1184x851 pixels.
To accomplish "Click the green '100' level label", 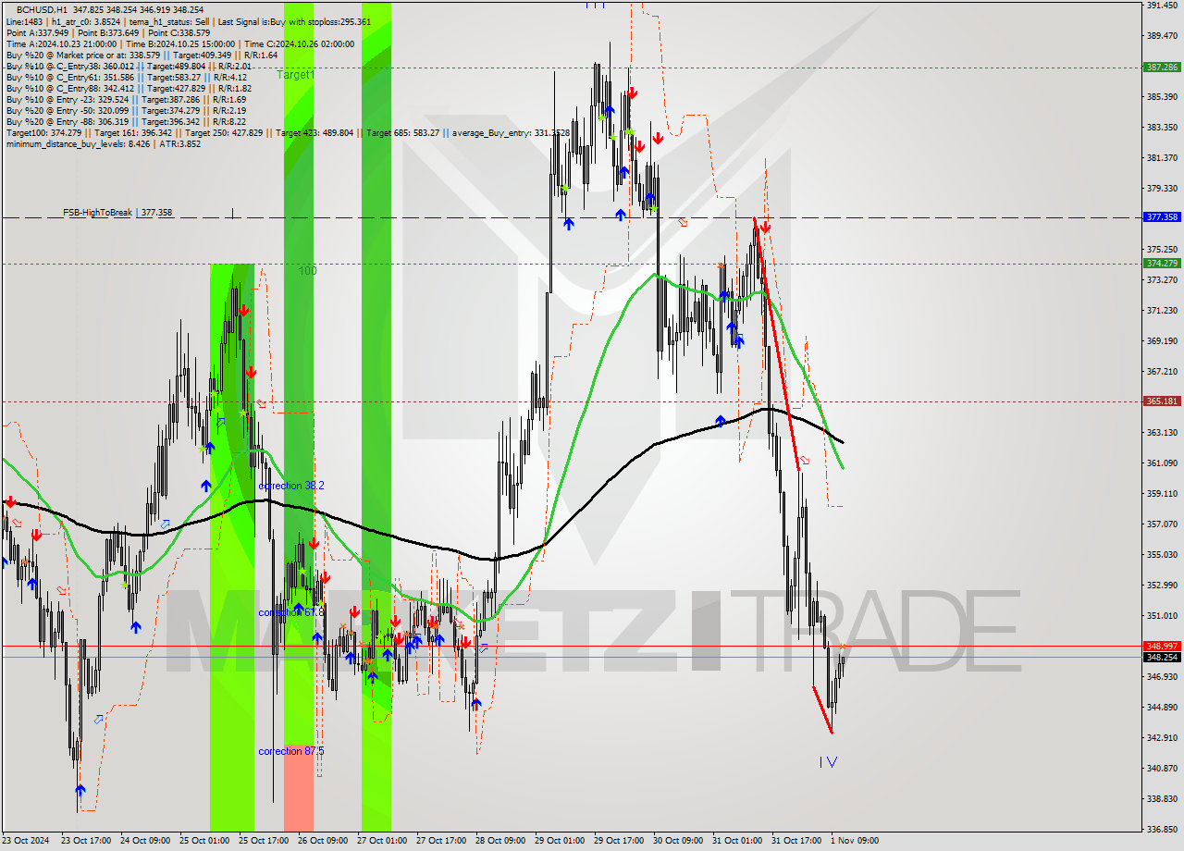I will [x=307, y=271].
